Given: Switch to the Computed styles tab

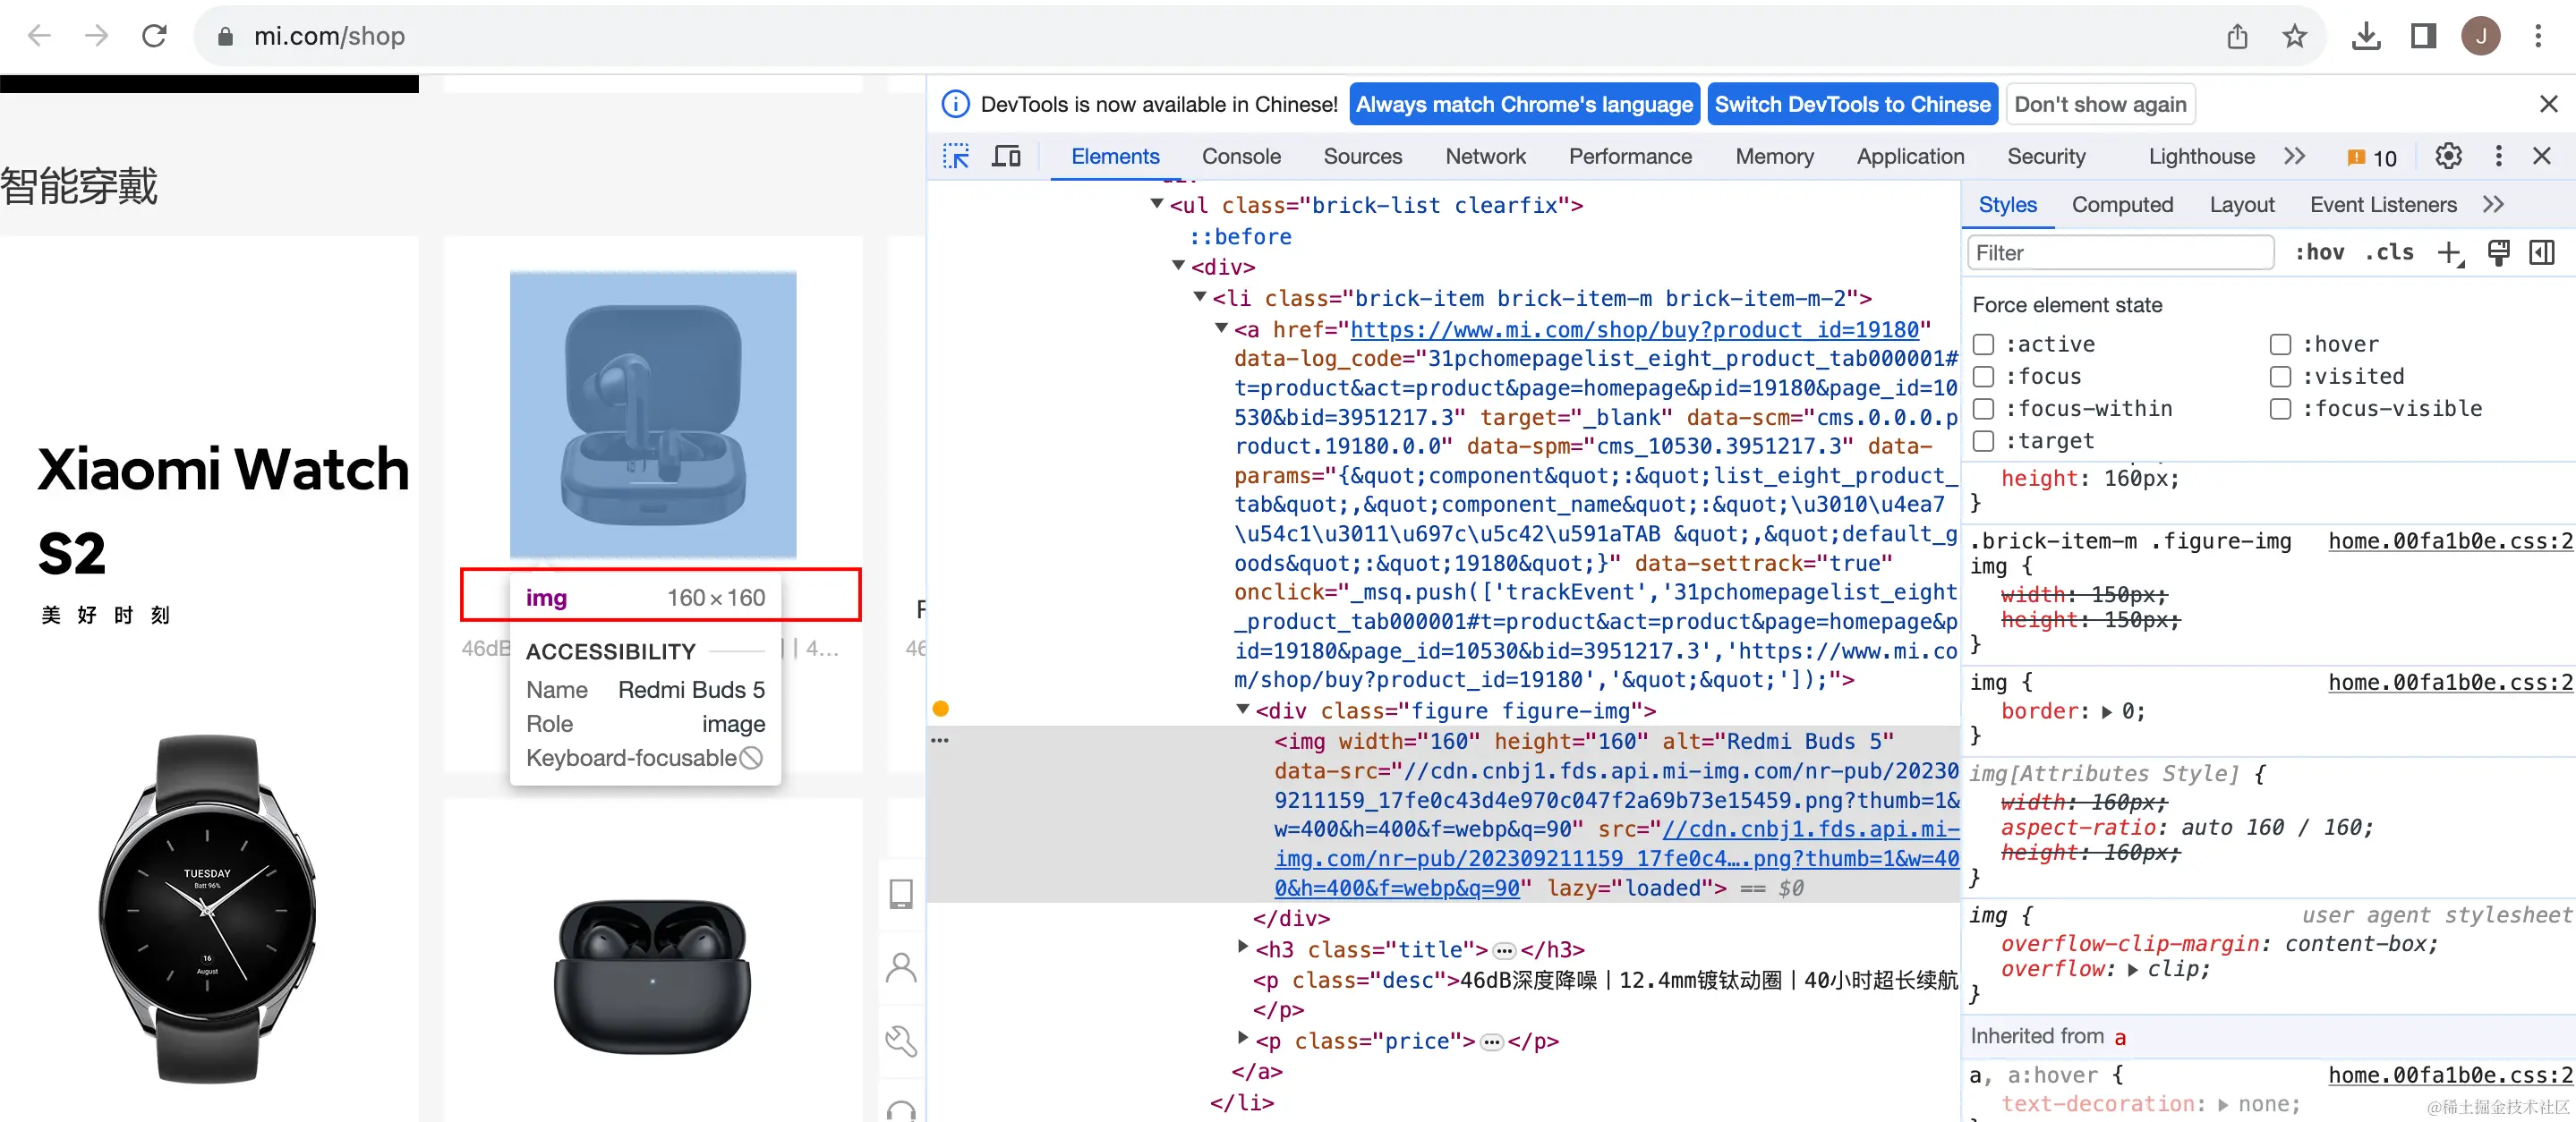Looking at the screenshot, I should tap(2122, 205).
